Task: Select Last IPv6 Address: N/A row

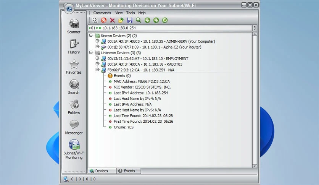Action: 133,104
